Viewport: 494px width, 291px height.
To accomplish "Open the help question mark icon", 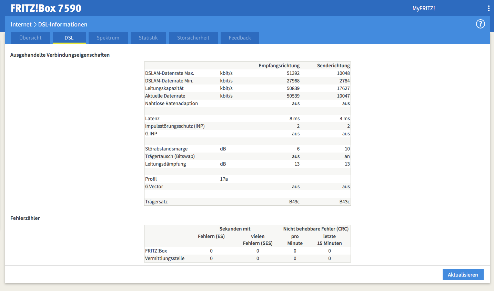I will click(480, 24).
